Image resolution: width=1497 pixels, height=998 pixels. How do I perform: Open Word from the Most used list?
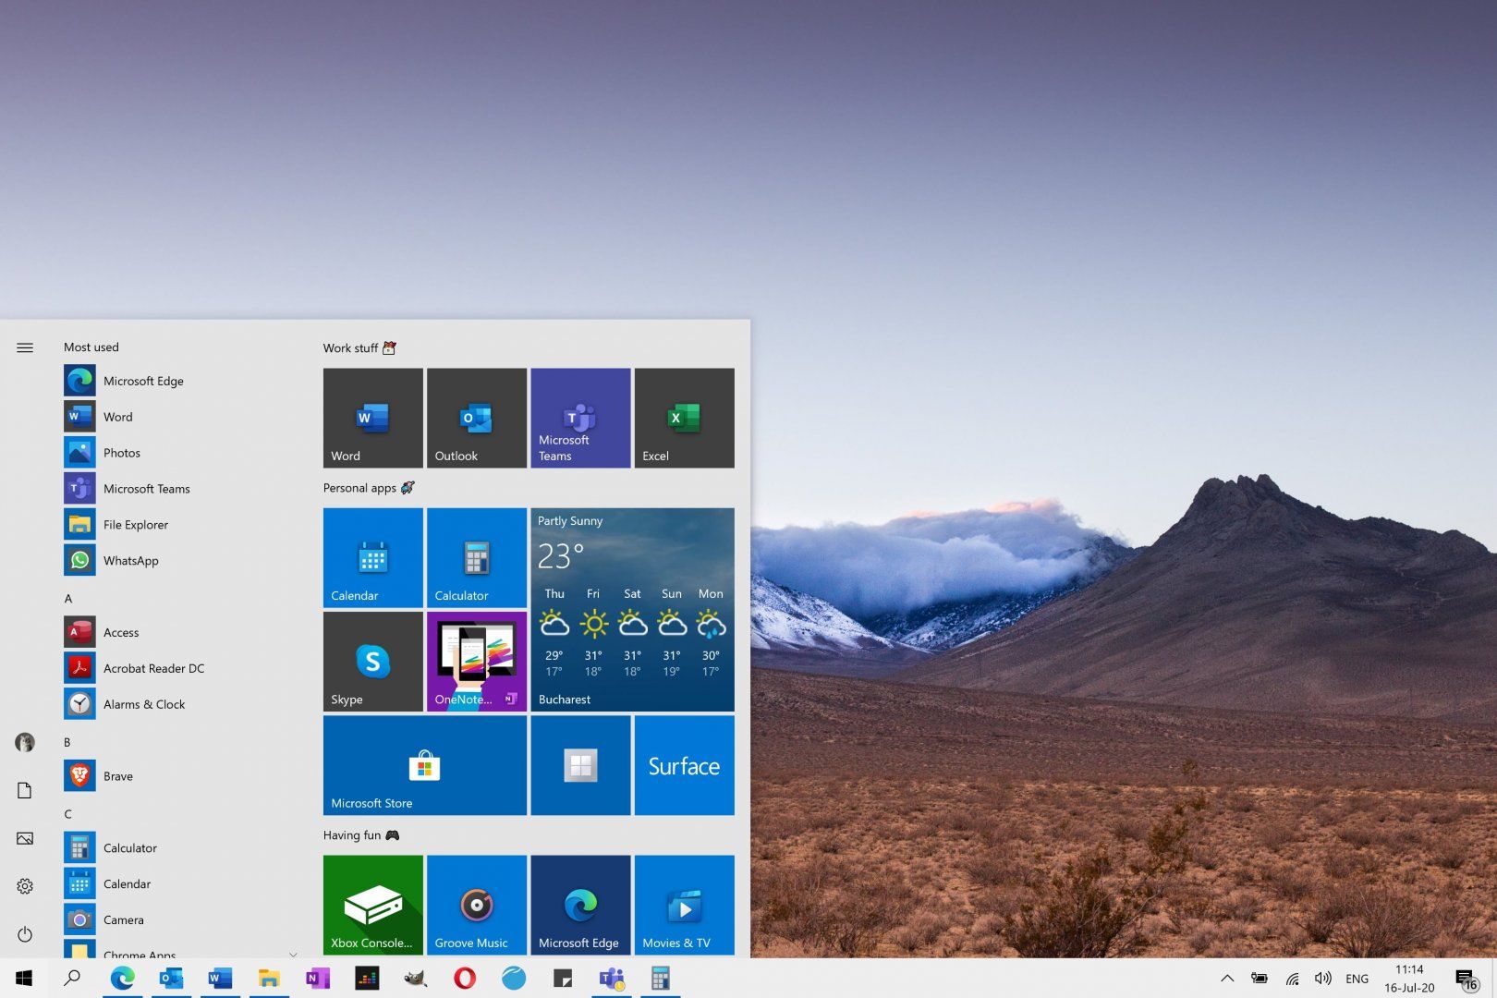(x=180, y=417)
